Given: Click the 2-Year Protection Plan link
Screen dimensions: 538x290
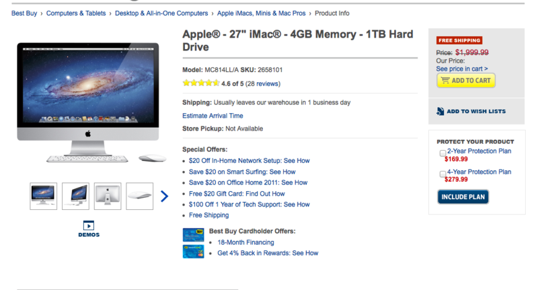Looking at the screenshot, I should point(479,151).
